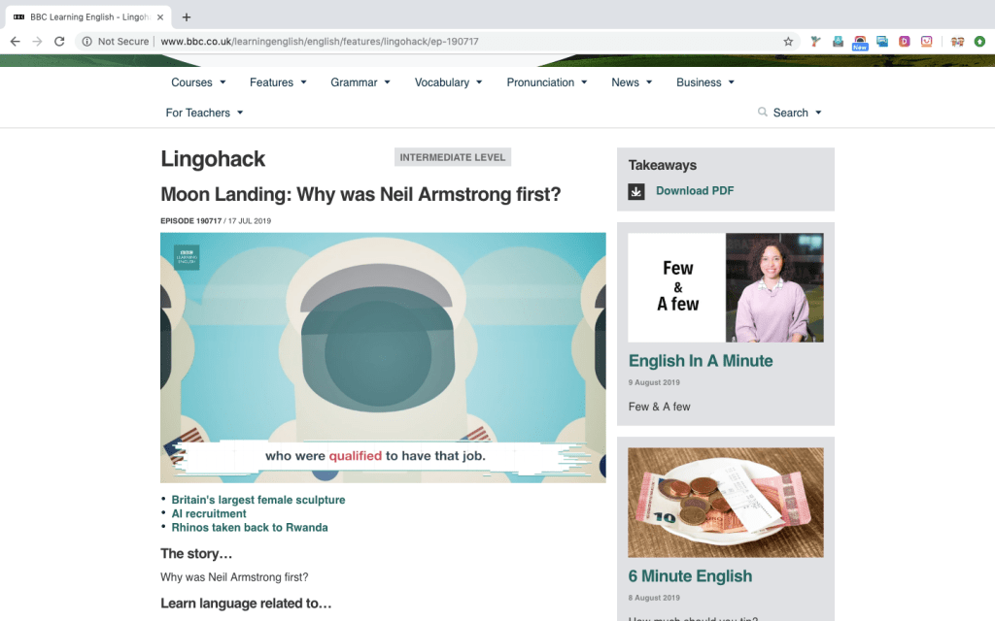Open the Grammar dropdown menu

pos(360,82)
